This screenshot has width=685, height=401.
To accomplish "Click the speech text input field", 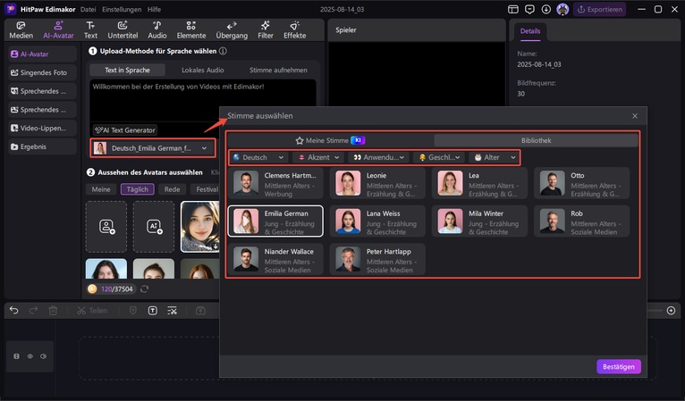I will 203,100.
